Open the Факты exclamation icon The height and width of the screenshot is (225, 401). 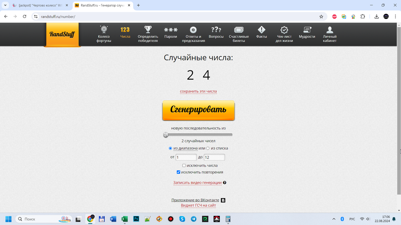click(261, 30)
